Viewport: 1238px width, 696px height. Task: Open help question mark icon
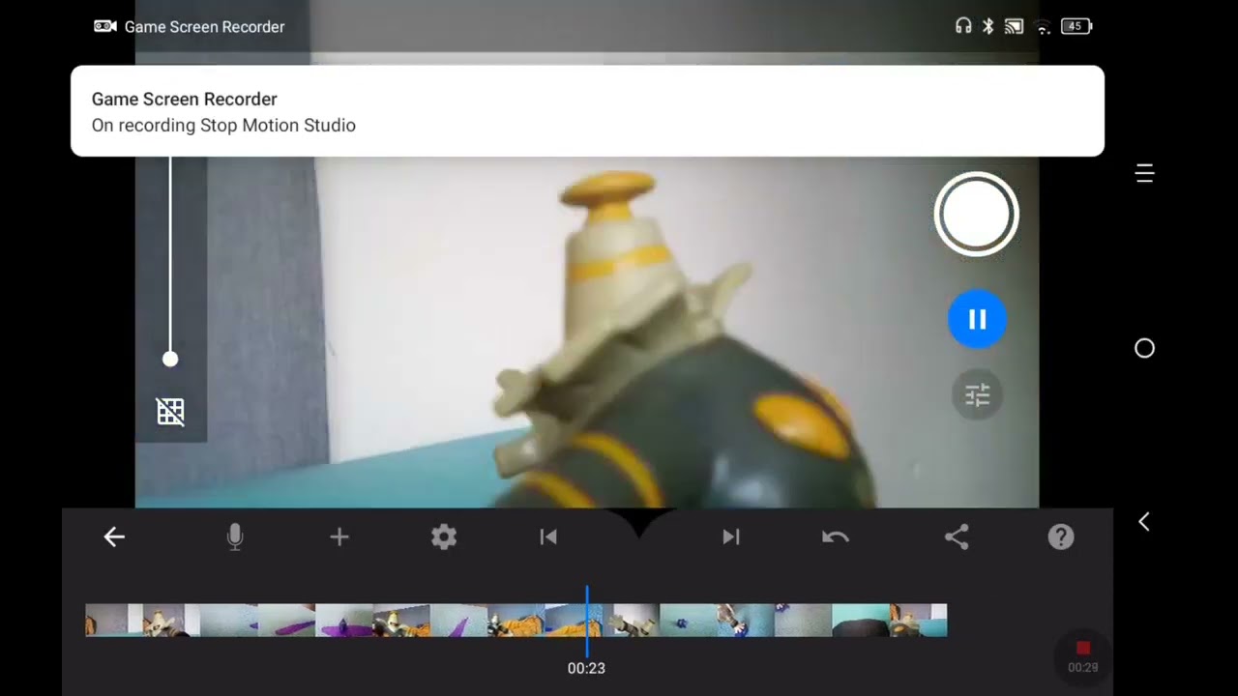tap(1061, 536)
